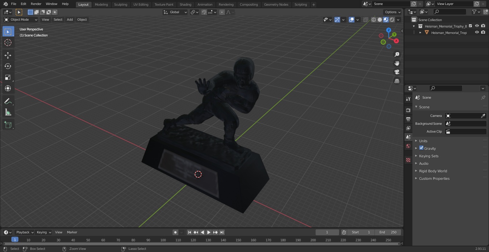Open the Tool properties tab
Image resolution: width=489 pixels, height=252 pixels.
408,99
